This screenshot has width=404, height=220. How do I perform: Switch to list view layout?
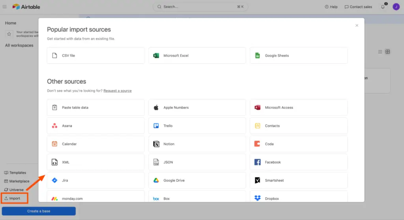[380, 52]
